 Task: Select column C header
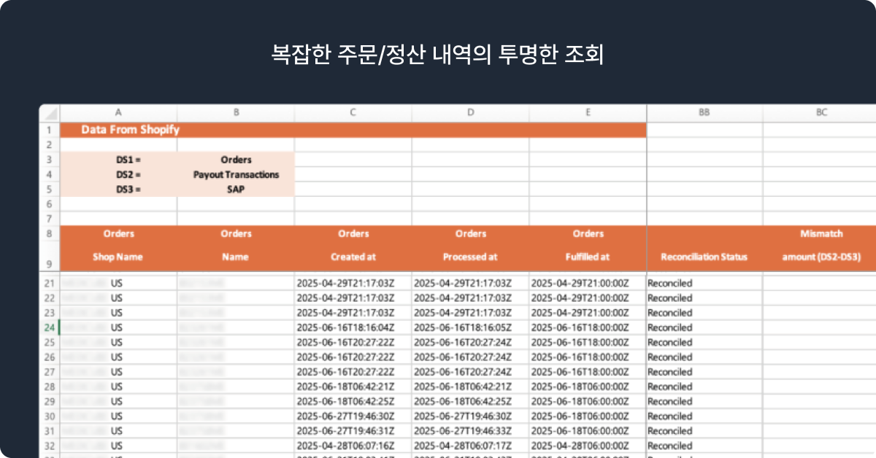tap(353, 113)
